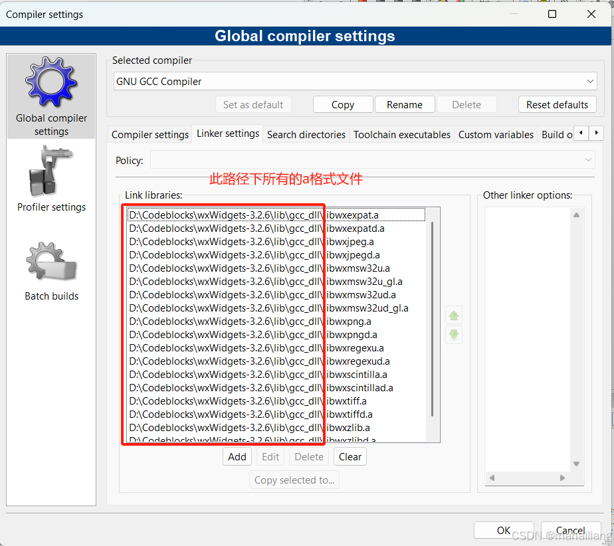
Task: Open Profiler settings caliper icon
Action: click(x=51, y=171)
